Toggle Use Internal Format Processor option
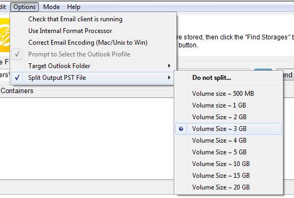Viewport: 294px width, 198px height. tap(93, 31)
